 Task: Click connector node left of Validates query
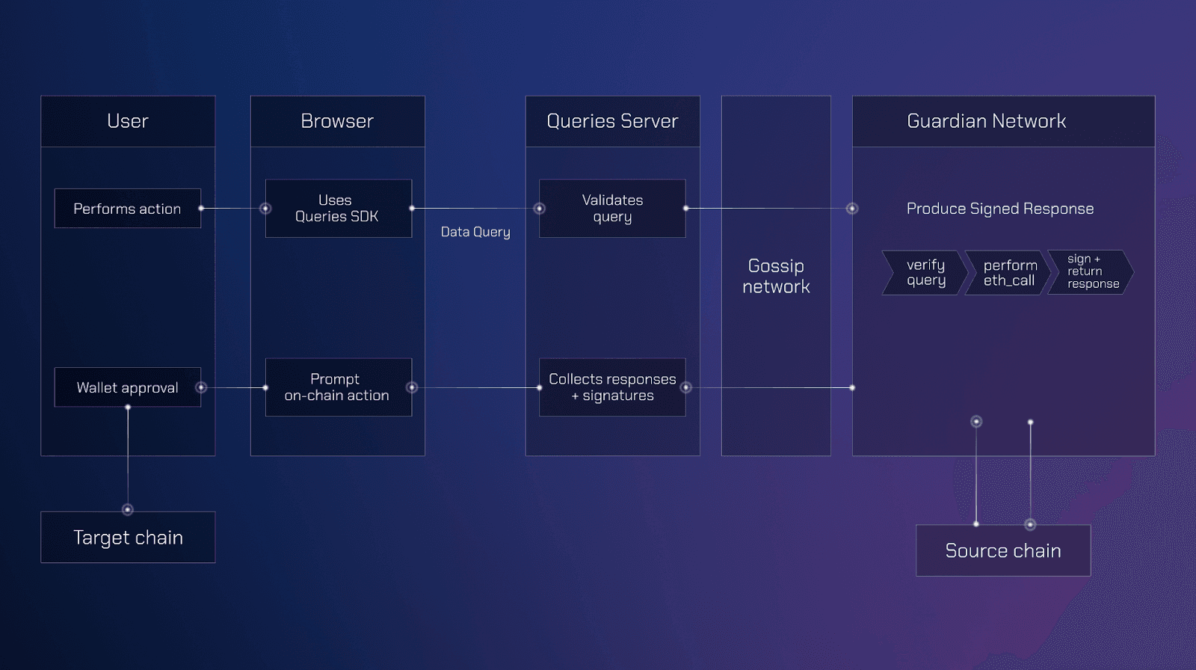[x=539, y=209]
